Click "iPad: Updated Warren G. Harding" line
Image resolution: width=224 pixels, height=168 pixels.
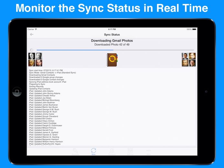[44, 137]
